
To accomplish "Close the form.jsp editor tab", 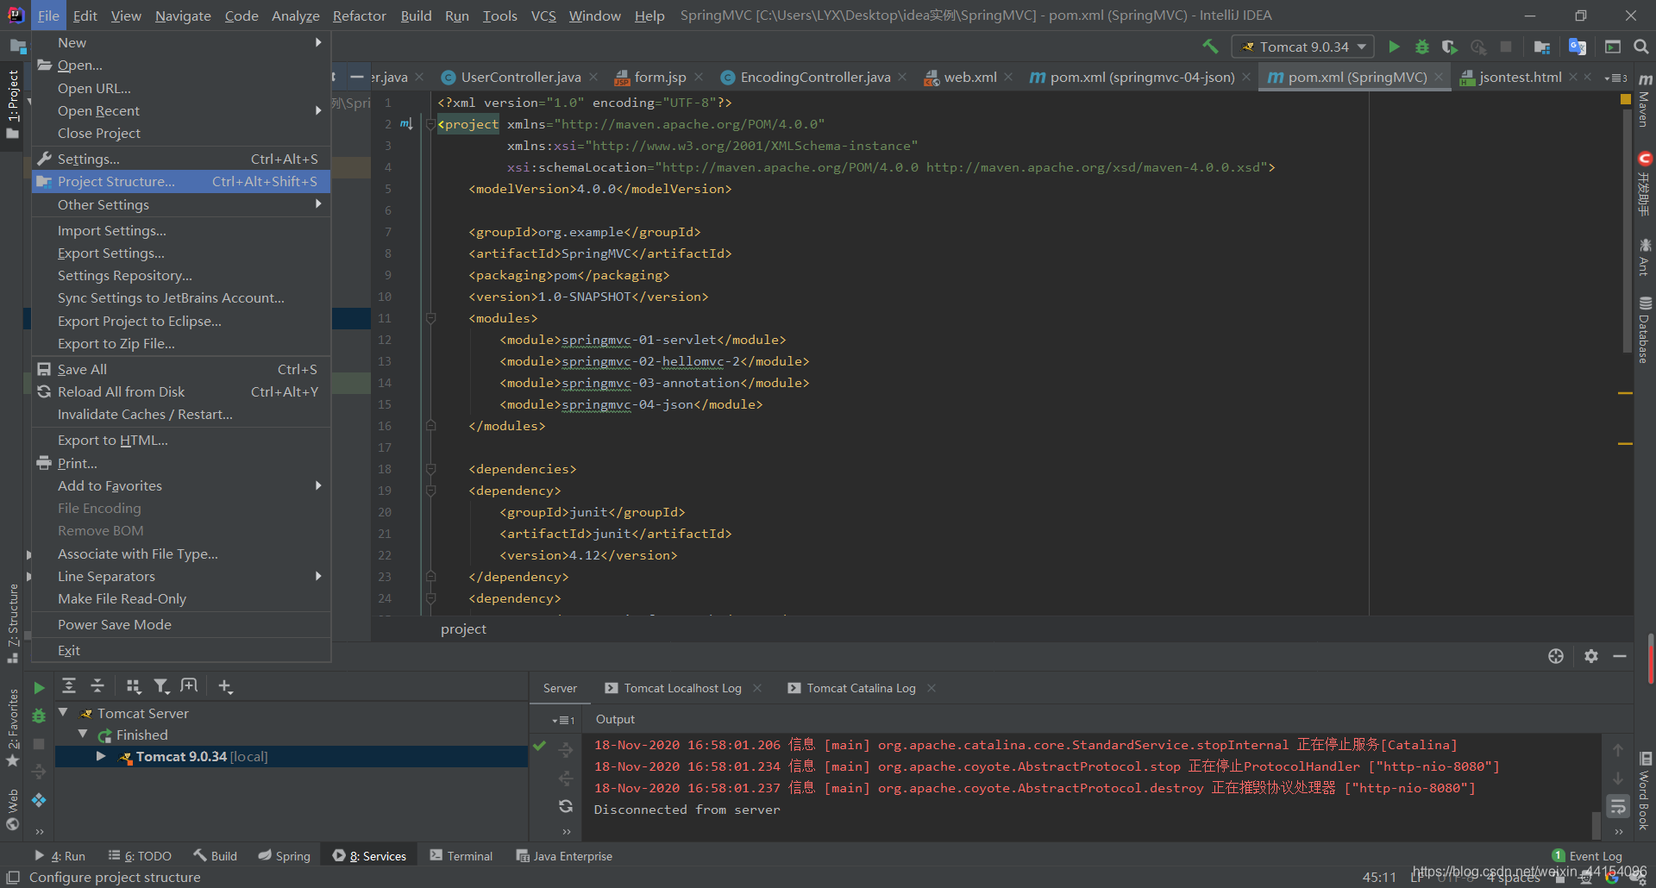I will [699, 78].
